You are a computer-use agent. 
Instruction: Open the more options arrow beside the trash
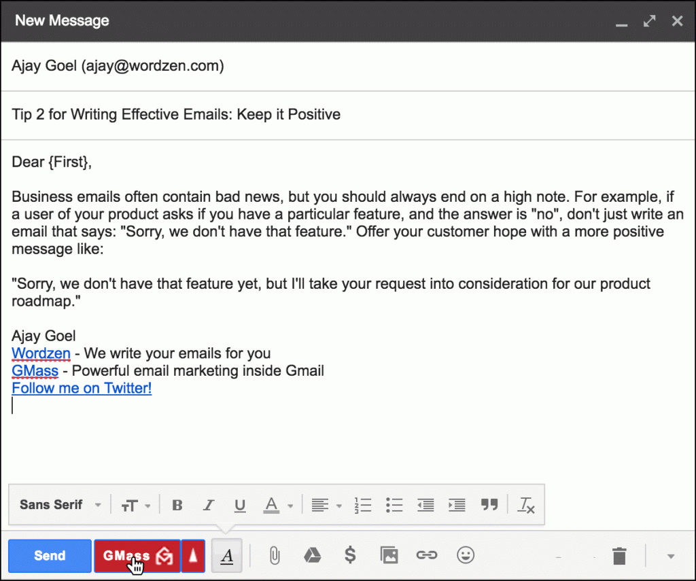(671, 557)
